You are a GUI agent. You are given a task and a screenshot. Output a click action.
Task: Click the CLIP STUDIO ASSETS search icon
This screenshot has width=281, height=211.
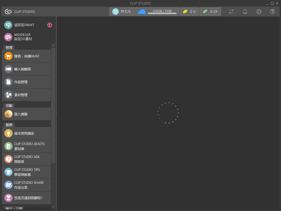pyautogui.click(x=9, y=146)
